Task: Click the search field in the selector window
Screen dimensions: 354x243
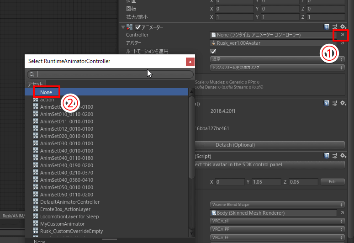Action: (111, 74)
